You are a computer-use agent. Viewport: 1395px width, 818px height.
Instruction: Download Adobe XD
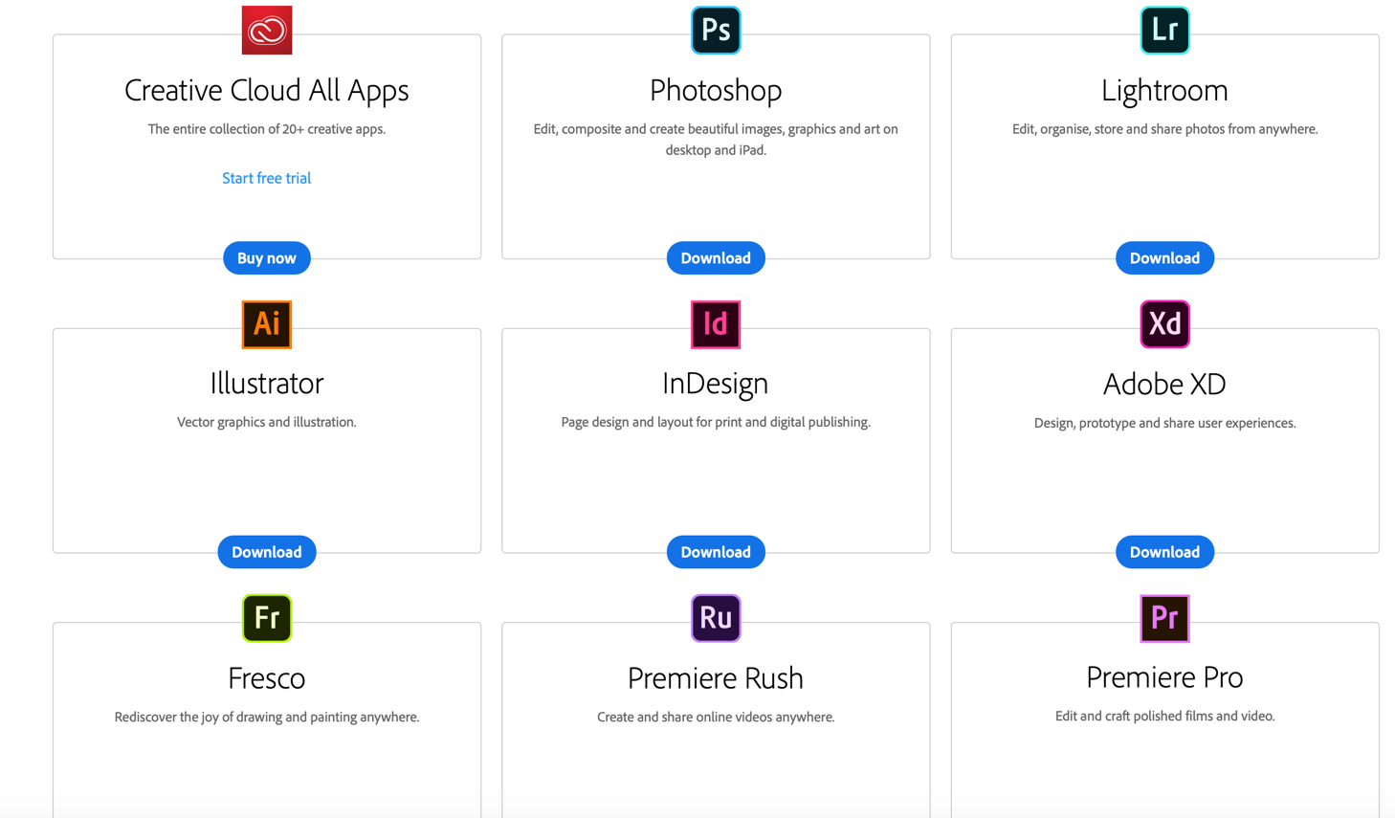[x=1164, y=552]
